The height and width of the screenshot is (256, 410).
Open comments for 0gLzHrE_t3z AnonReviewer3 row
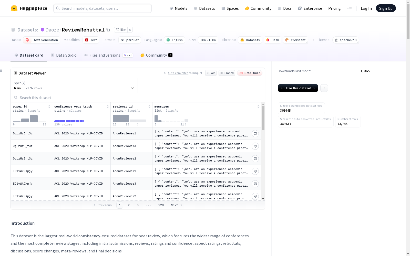[255, 146]
